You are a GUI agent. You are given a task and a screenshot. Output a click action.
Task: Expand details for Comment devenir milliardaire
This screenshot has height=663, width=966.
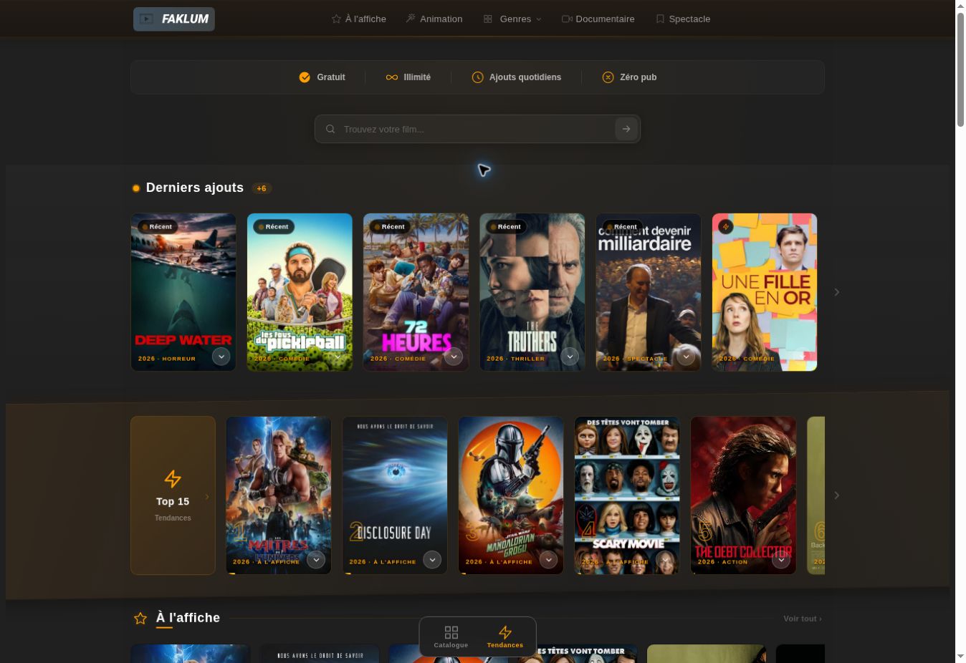(686, 356)
